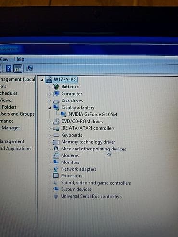Select Scheduler item in left pane
This screenshot has height=237, width=178.
point(9,93)
